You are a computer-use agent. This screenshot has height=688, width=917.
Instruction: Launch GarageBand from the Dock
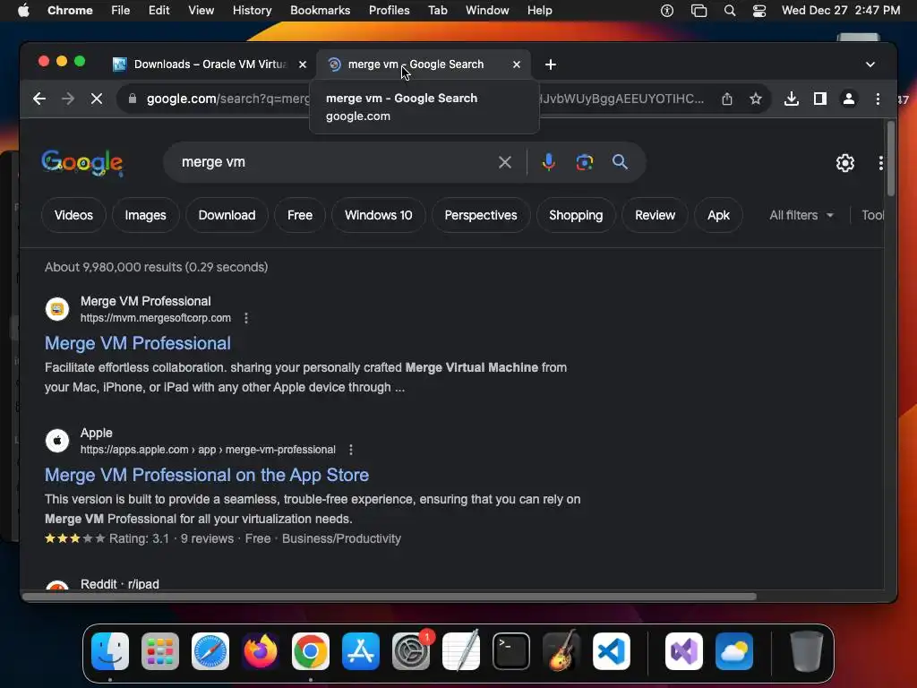pos(561,651)
